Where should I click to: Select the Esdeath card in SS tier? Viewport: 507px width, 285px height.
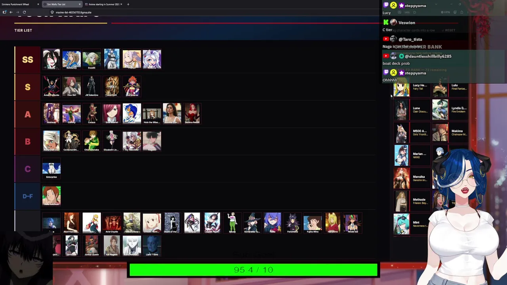tap(112, 59)
